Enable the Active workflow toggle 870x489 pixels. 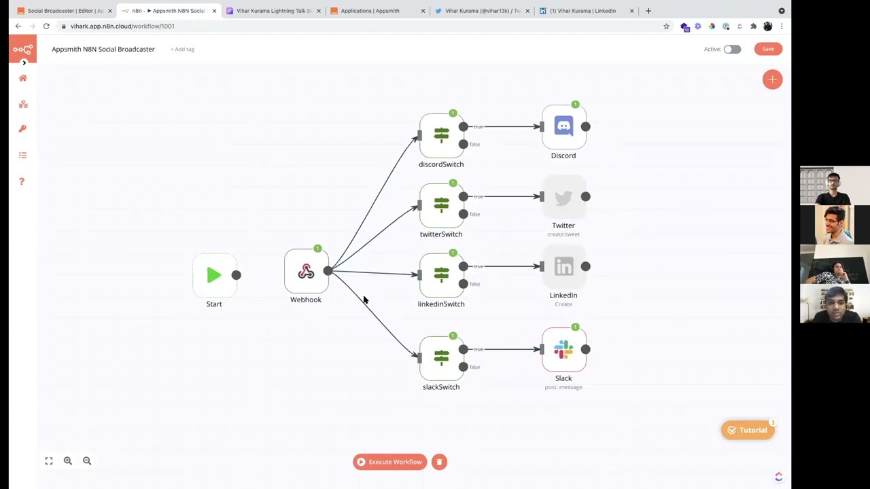coord(732,49)
